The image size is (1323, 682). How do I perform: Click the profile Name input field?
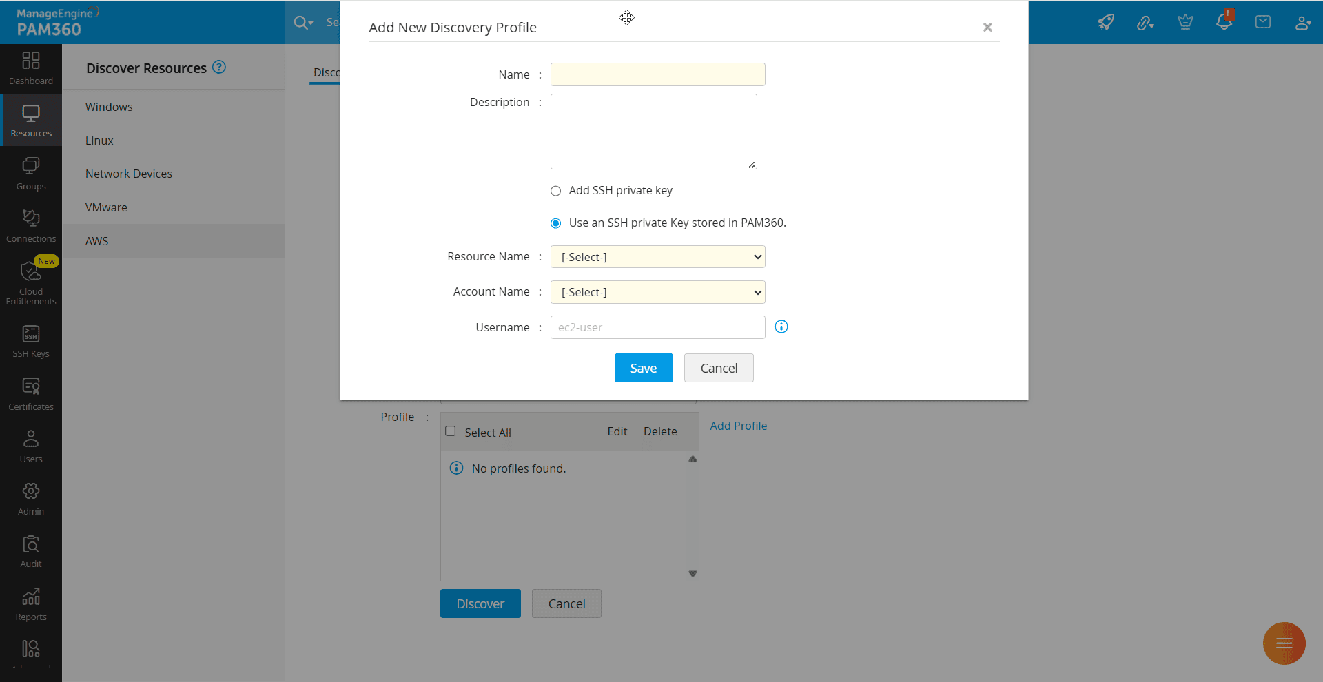[x=657, y=74]
